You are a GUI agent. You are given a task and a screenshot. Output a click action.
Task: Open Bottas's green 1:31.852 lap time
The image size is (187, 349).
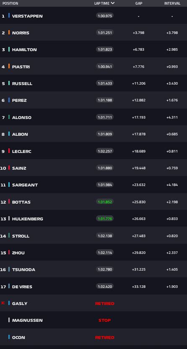point(105,202)
